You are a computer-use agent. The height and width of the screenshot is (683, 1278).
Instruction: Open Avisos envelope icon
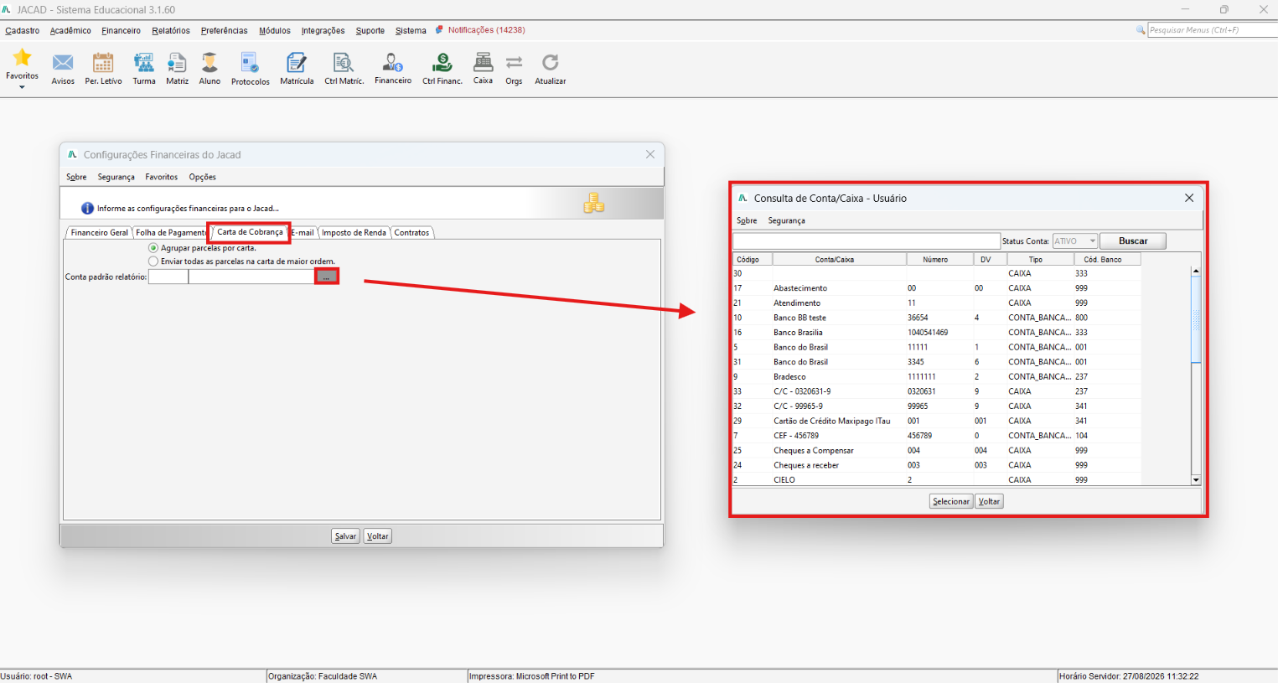pos(63,63)
